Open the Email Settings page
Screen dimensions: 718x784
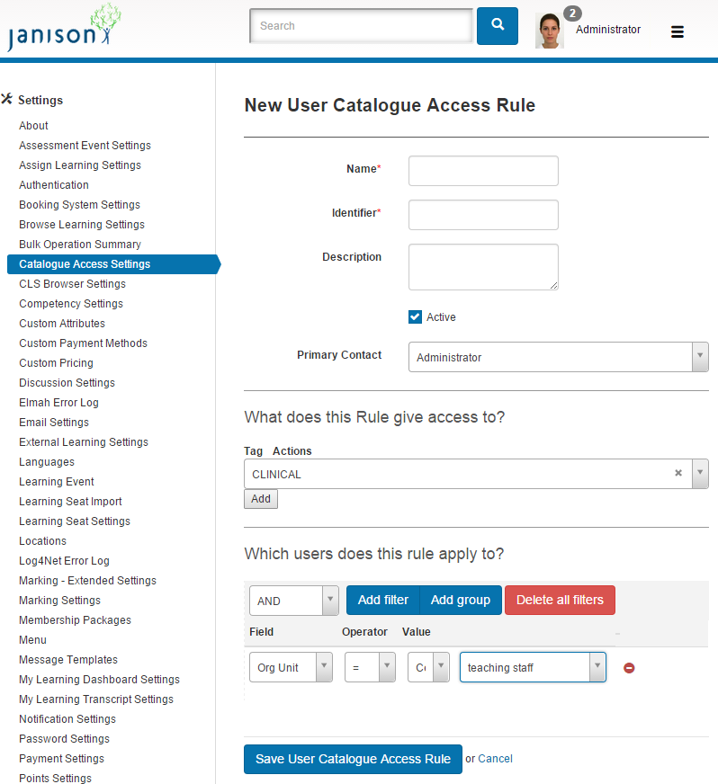click(x=53, y=422)
